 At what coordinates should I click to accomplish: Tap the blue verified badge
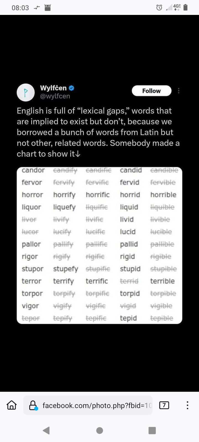72,88
